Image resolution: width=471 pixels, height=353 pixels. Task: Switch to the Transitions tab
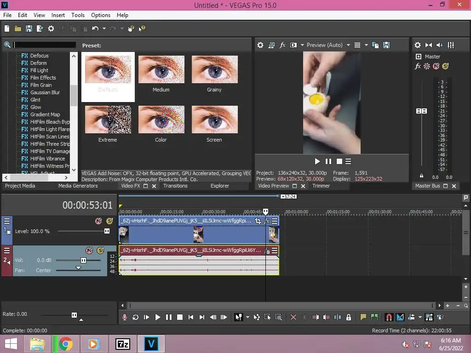pos(175,186)
